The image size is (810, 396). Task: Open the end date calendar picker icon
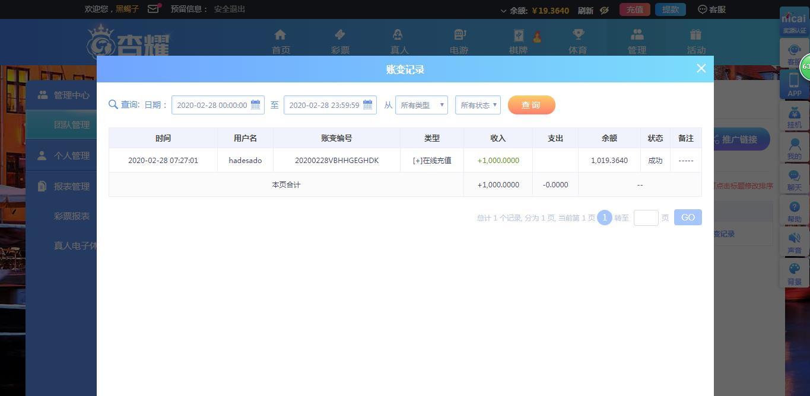(367, 105)
